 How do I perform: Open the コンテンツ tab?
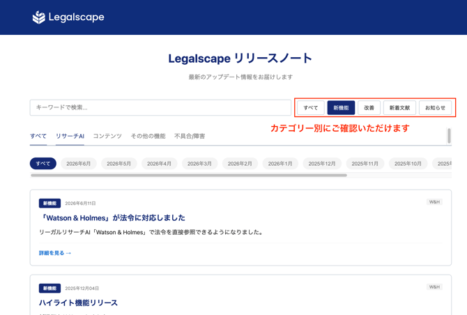(107, 137)
